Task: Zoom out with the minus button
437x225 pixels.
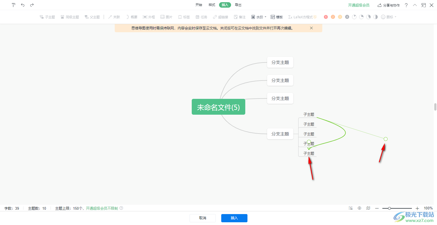Action: click(x=377, y=208)
